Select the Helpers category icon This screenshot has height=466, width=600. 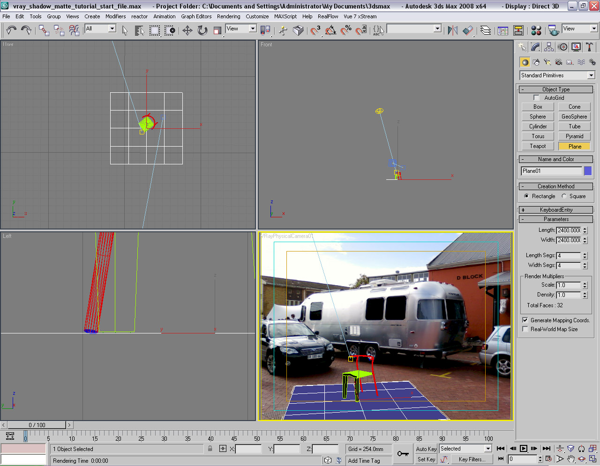click(570, 62)
